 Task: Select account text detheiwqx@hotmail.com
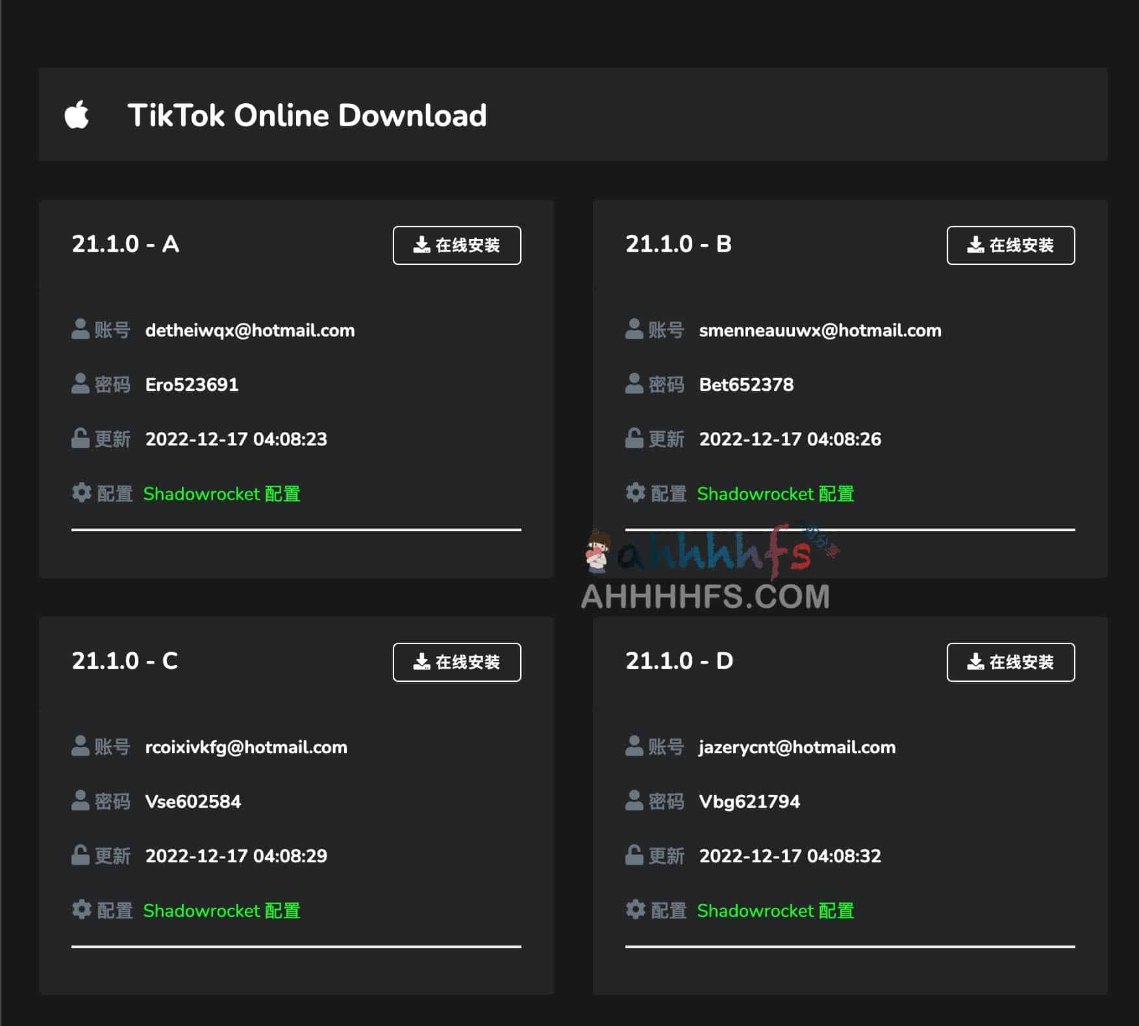click(250, 331)
